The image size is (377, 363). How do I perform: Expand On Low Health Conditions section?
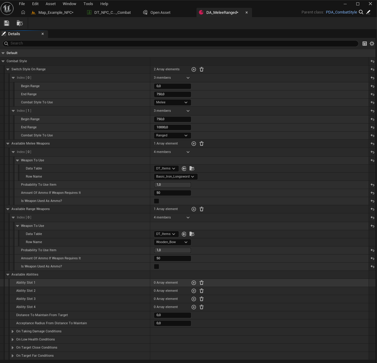(x=13, y=340)
